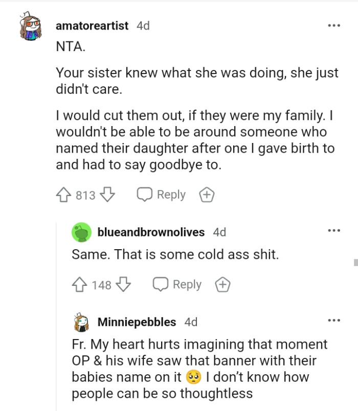
Task: Click the scrollbar on the right edge
Action: coord(355,261)
